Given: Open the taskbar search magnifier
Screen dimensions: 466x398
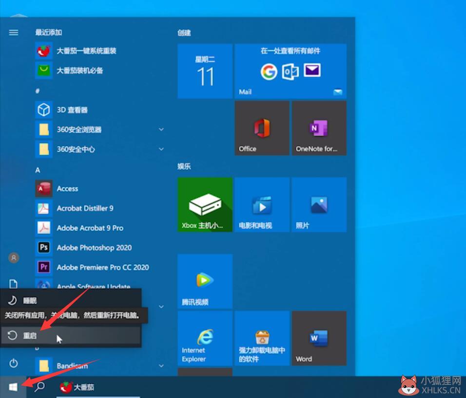Looking at the screenshot, I should [x=39, y=387].
